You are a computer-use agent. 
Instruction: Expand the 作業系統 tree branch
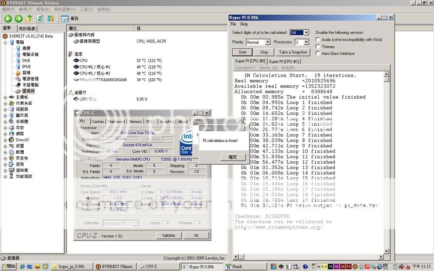coord(5,103)
